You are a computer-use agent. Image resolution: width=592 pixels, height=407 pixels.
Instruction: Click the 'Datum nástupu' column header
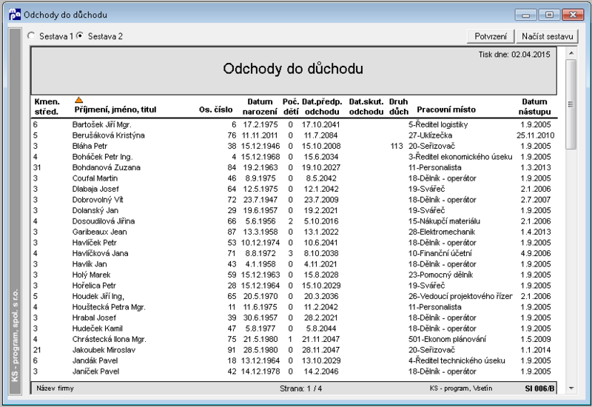534,107
